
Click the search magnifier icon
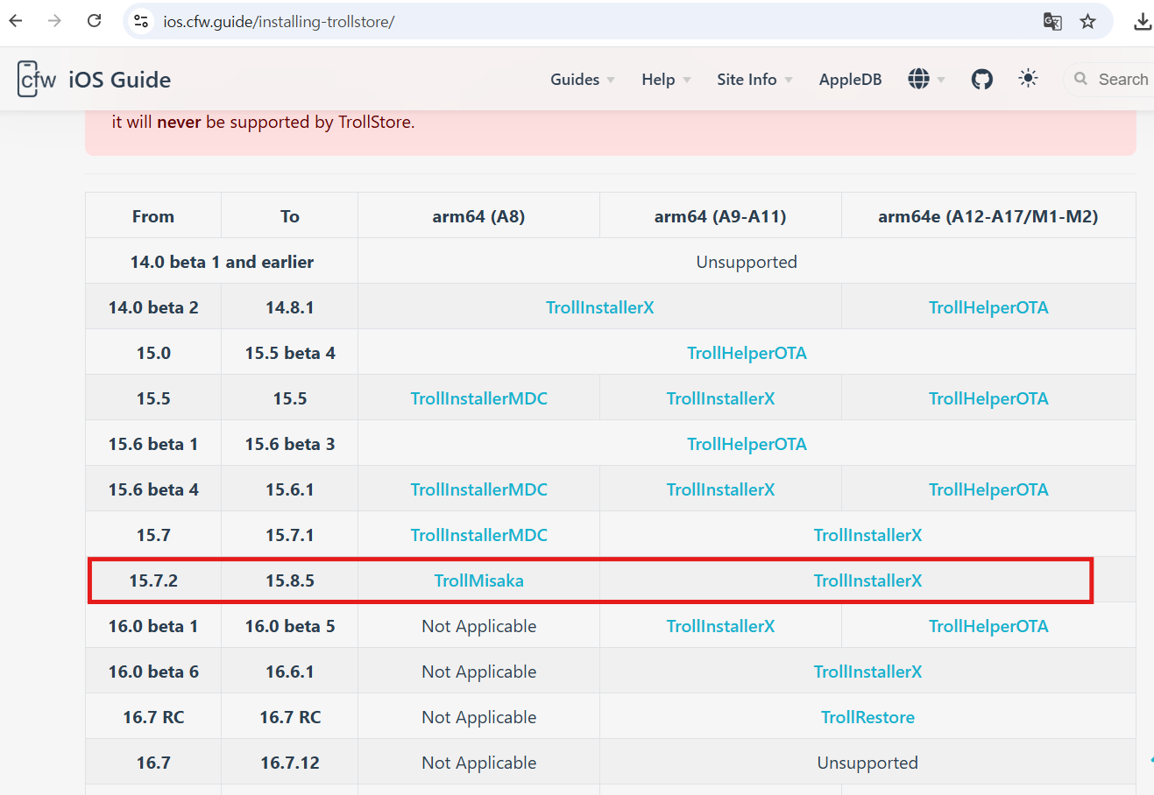pyautogui.click(x=1080, y=79)
